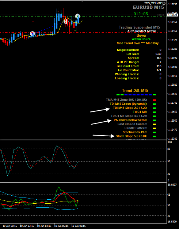Viewport: 179px width, 229px height.
Task: Click the Loseing Trades label
Action: tap(127, 78)
